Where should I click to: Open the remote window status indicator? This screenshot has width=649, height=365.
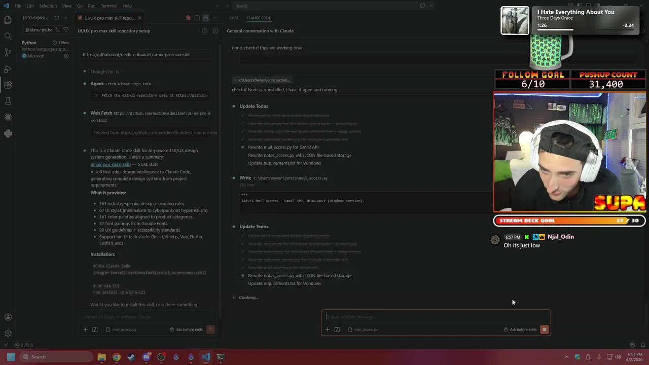click(6, 345)
